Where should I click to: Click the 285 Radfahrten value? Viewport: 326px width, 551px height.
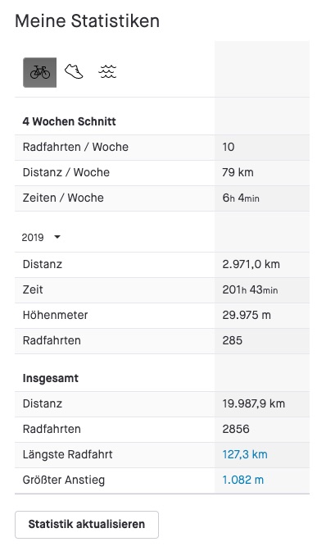click(x=232, y=340)
